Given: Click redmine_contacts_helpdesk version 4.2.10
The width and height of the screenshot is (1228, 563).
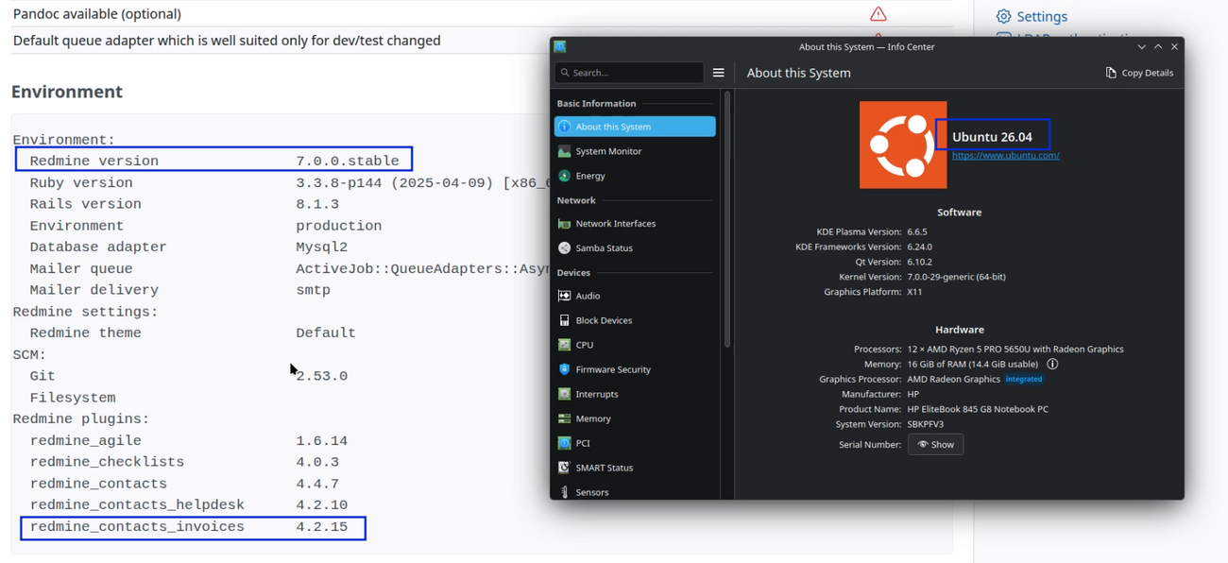Looking at the screenshot, I should tap(322, 505).
